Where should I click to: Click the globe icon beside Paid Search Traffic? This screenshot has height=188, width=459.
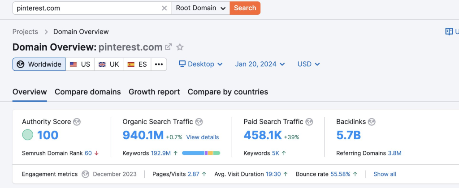click(x=309, y=122)
